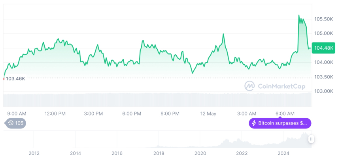Click the range navigator handle with two bars
340x158 pixels.
(x=312, y=139)
